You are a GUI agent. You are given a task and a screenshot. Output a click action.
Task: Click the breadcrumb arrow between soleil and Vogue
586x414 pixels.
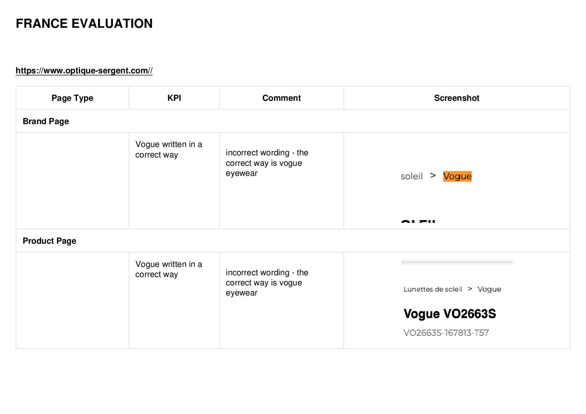pyautogui.click(x=433, y=175)
